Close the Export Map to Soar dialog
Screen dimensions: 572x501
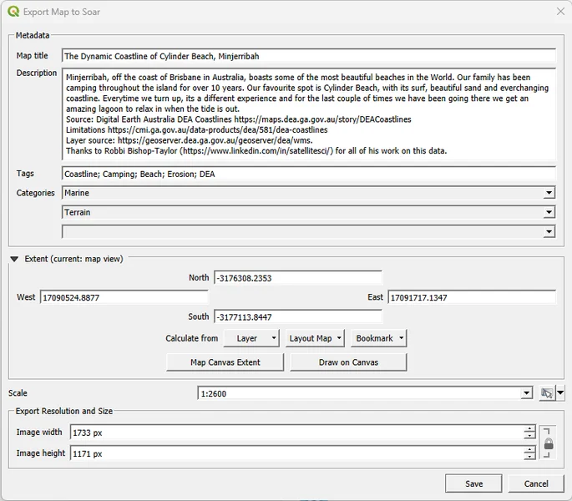pos(560,12)
